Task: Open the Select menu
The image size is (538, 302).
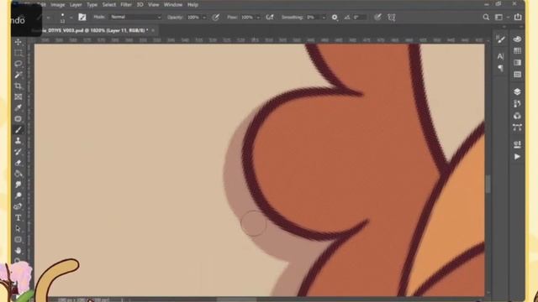Action: pos(108,5)
